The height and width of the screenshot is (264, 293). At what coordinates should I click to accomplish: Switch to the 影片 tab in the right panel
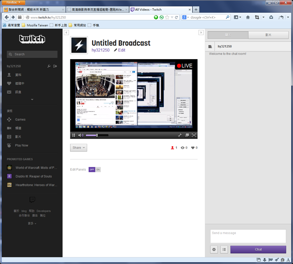click(268, 35)
